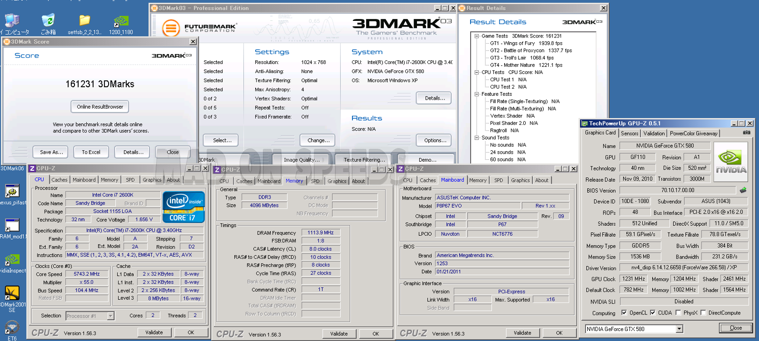Click the Change settings button in 3DMark03
Screen dimensions: 759x341
[x=318, y=140]
